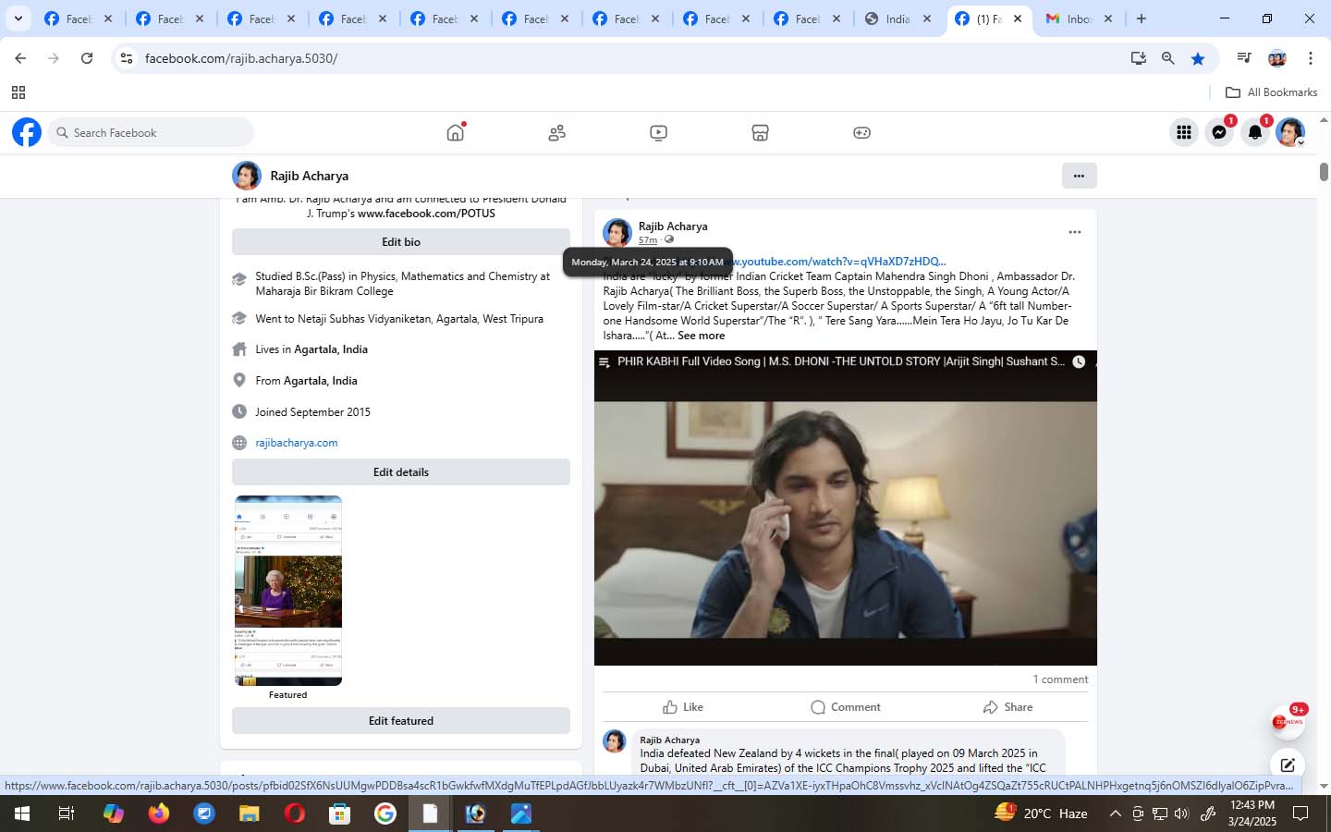Reload the page
The width and height of the screenshot is (1331, 832).
[87, 58]
